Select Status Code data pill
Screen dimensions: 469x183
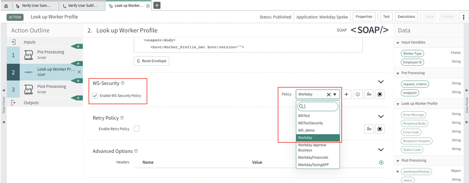pos(412,150)
